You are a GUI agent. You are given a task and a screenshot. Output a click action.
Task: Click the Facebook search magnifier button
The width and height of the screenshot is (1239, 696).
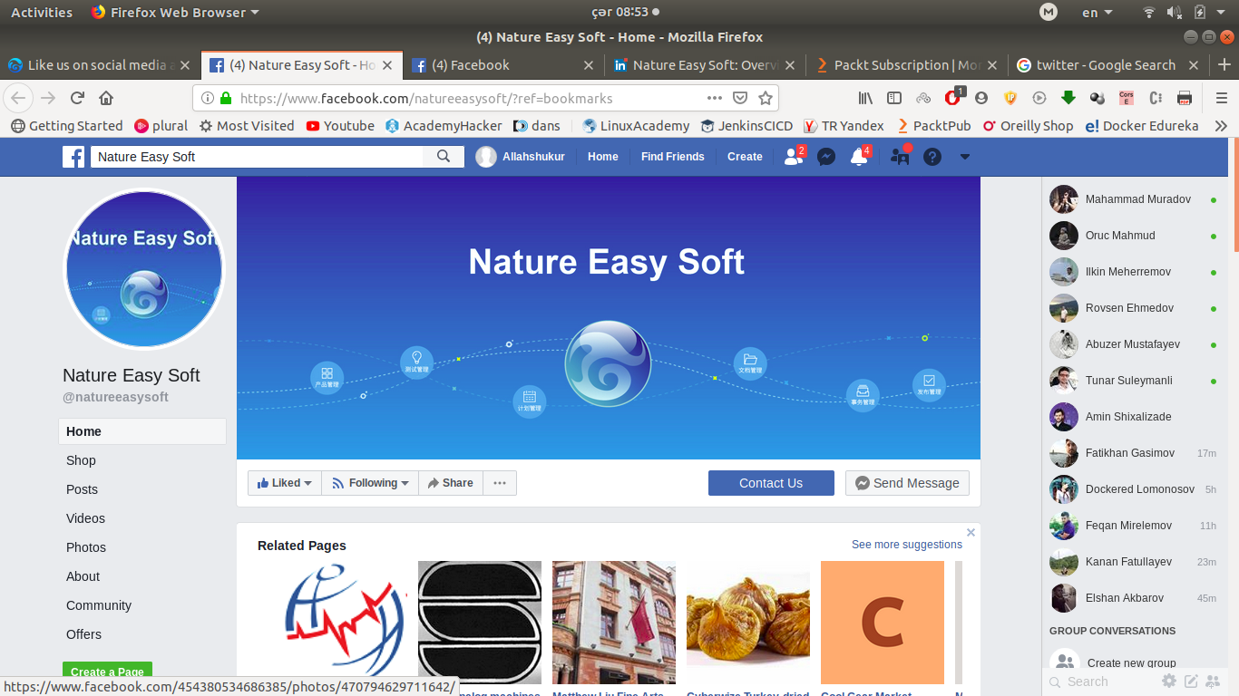click(444, 157)
